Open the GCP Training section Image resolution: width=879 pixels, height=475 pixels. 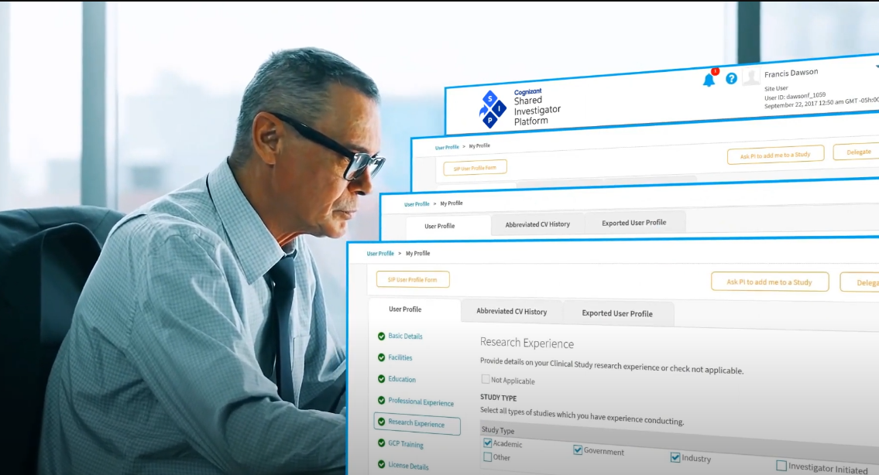pyautogui.click(x=406, y=444)
